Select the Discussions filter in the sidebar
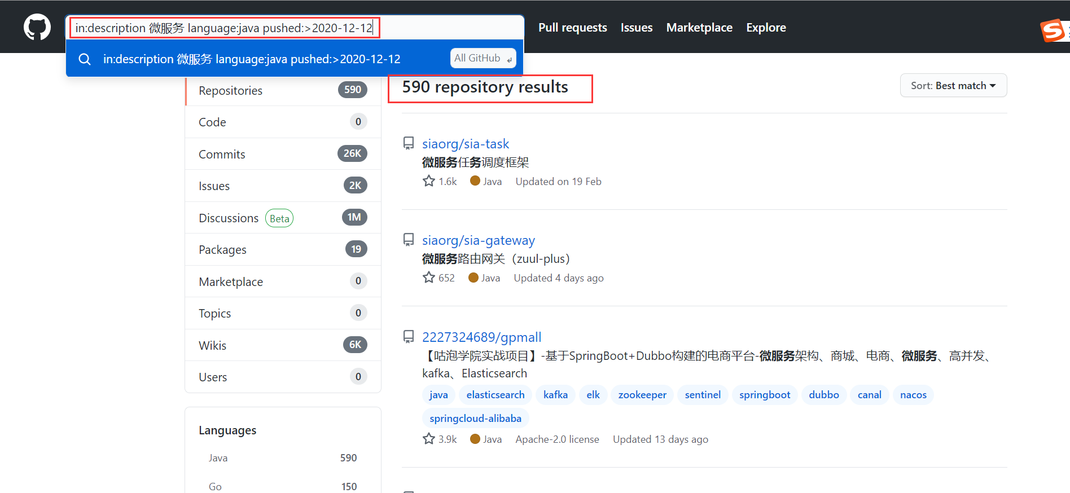Screen dimensions: 1070x493 [x=283, y=218]
